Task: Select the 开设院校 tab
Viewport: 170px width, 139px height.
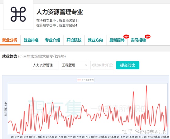Action: (x=74, y=40)
